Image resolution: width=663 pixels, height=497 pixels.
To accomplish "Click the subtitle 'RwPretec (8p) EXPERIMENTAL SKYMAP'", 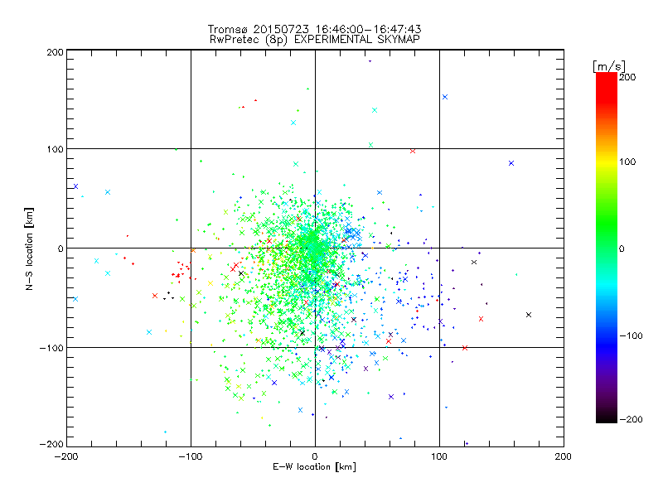I will click(315, 39).
